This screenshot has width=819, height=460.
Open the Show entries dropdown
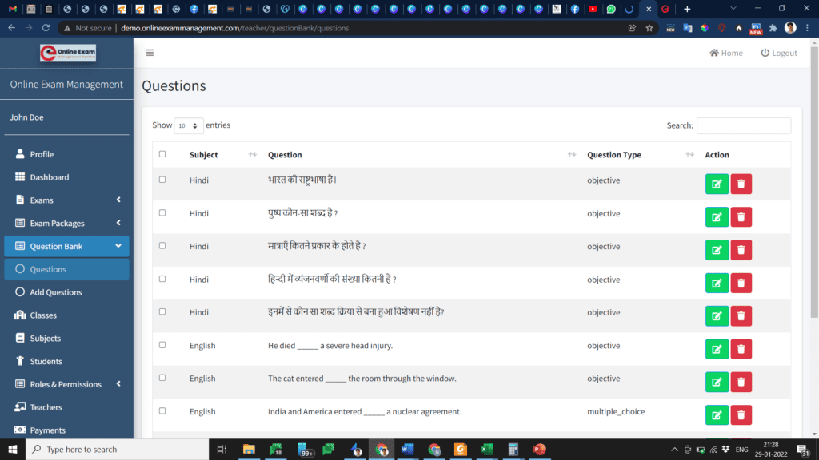[188, 125]
